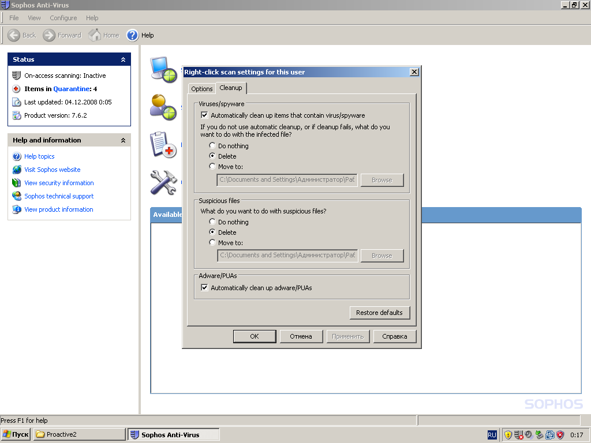Image resolution: width=591 pixels, height=443 pixels.
Task: Open the Help menu in menu bar
Action: coord(92,18)
